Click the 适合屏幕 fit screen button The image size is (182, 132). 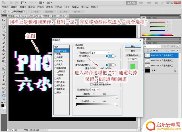[x=49, y=12]
